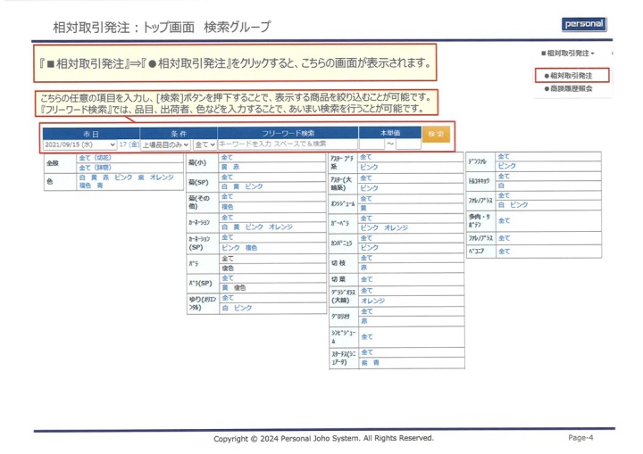The width and height of the screenshot is (643, 454).
Task: Click 全て for カーネーション row
Action: tap(227, 218)
